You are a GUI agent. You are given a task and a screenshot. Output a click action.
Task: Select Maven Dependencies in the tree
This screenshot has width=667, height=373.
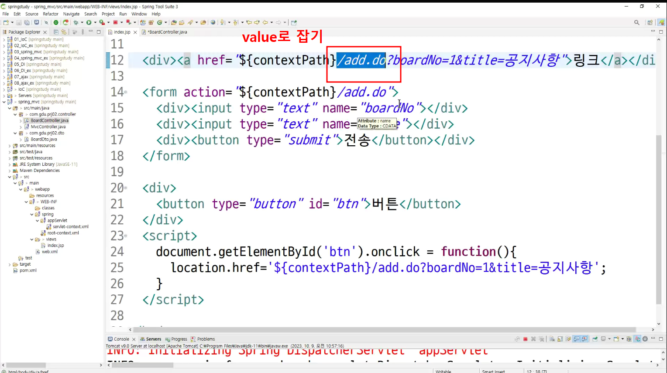39,171
